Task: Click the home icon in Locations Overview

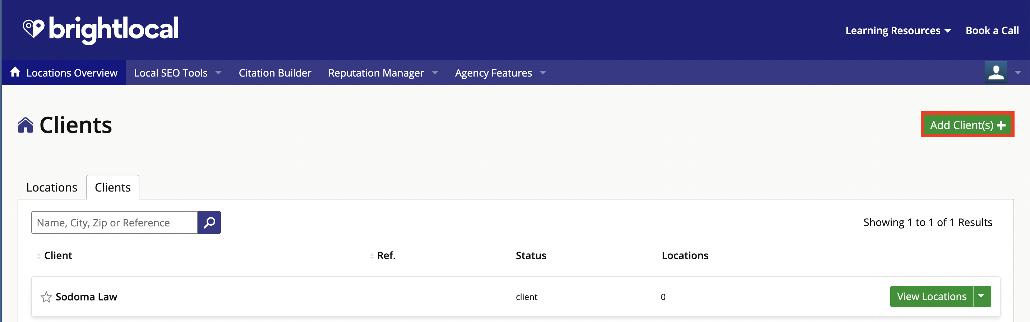Action: tap(15, 72)
